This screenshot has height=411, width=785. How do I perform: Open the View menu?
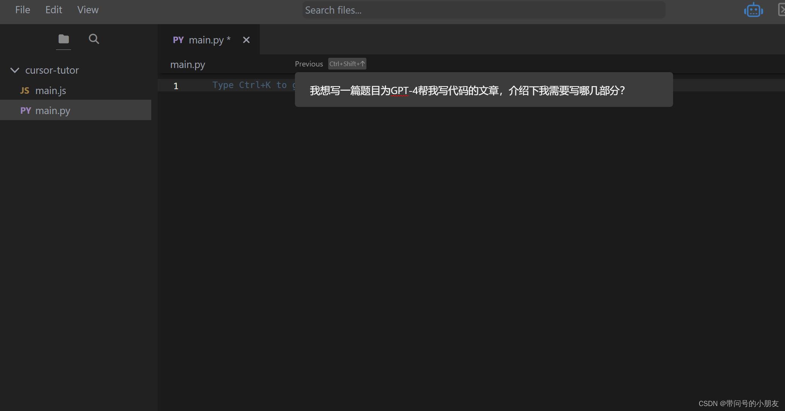coord(88,10)
